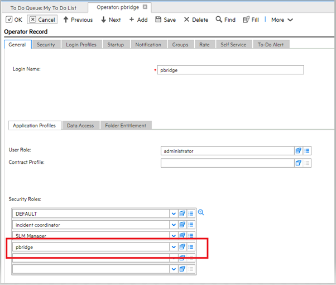
Task: Click Fill icon in SLM Manager row
Action: (x=182, y=236)
